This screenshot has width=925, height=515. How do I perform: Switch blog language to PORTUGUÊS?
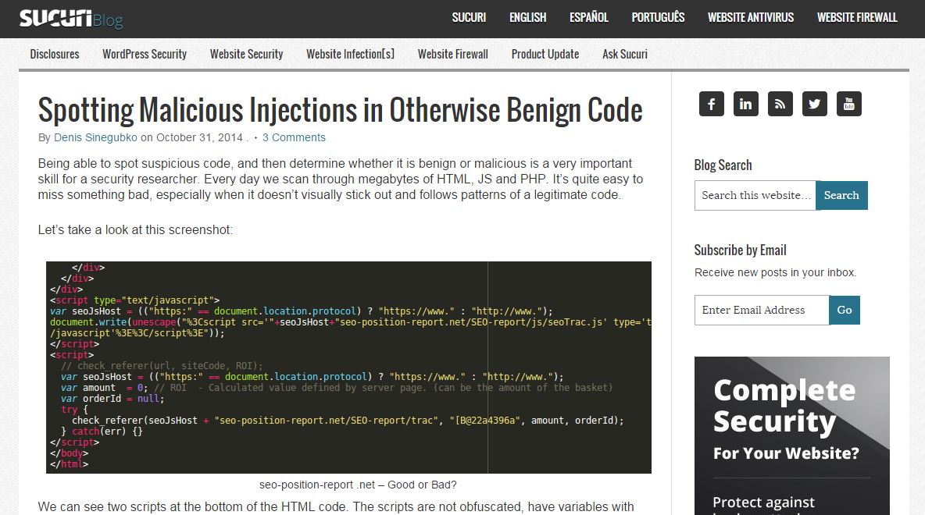coord(658,18)
